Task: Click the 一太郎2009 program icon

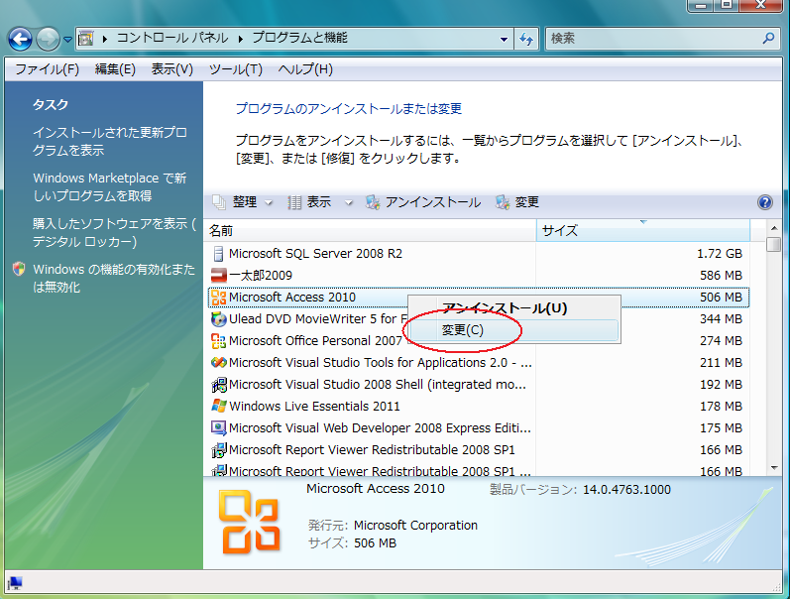Action: click(x=219, y=276)
